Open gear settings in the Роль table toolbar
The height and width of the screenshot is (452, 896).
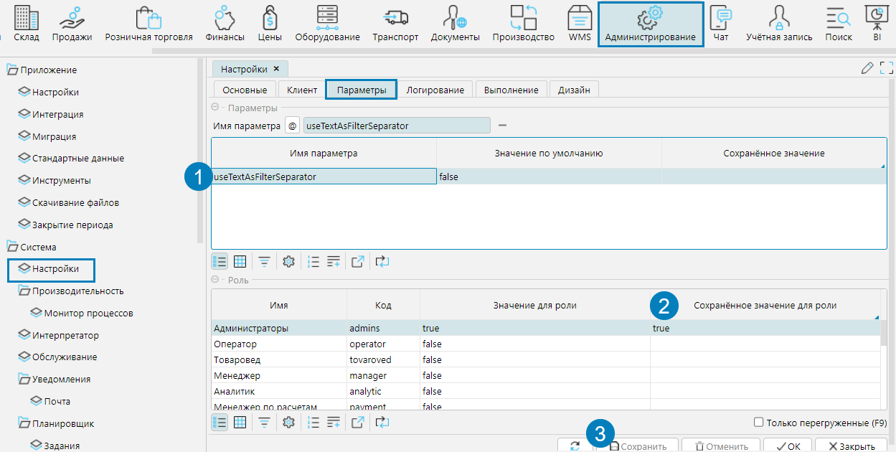(x=289, y=423)
